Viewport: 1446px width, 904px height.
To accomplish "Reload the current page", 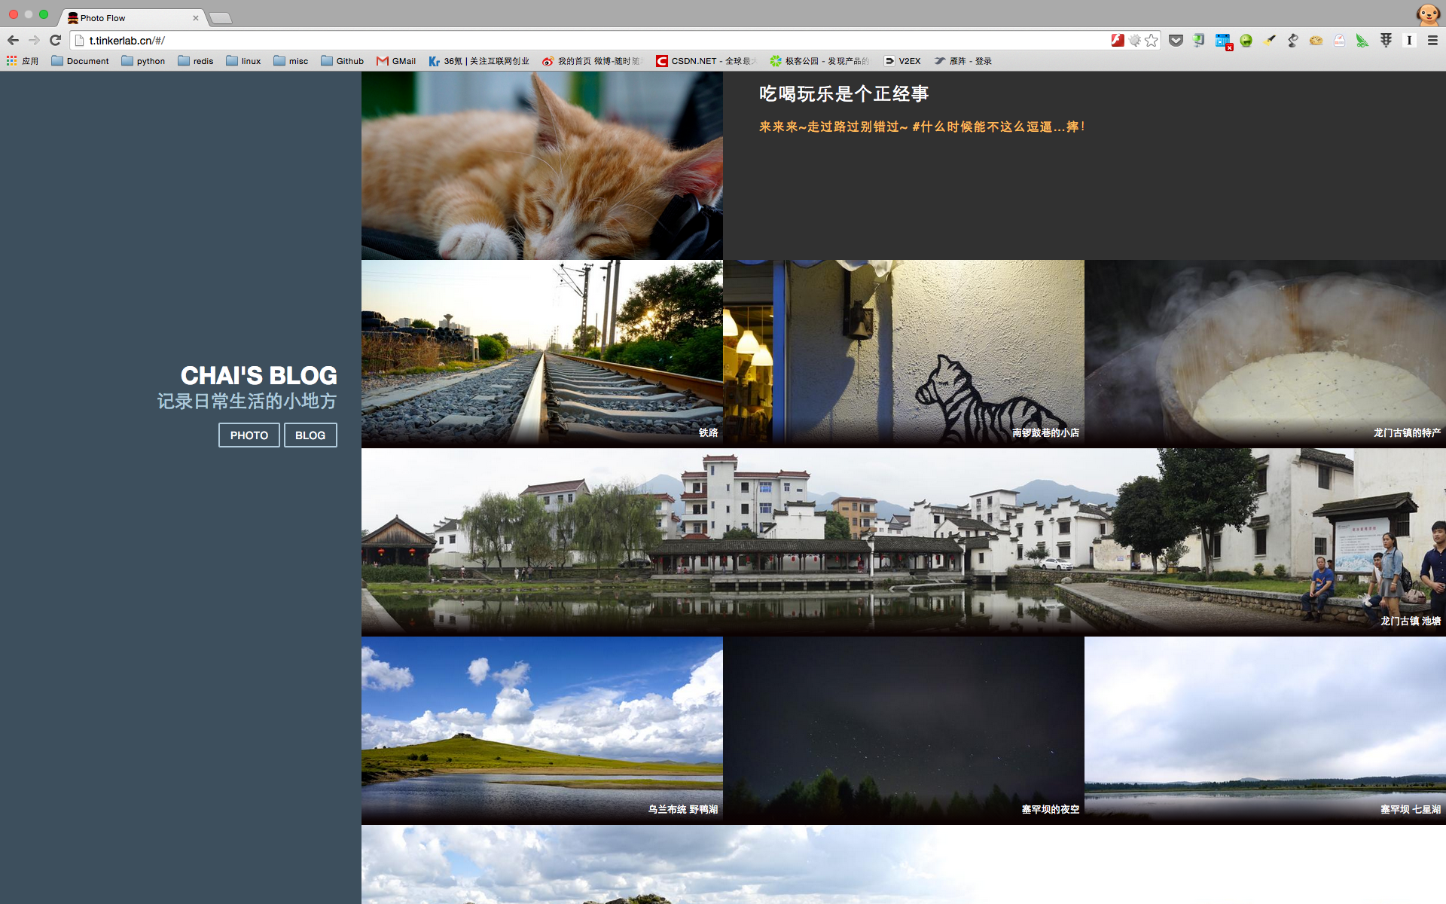I will tap(55, 41).
